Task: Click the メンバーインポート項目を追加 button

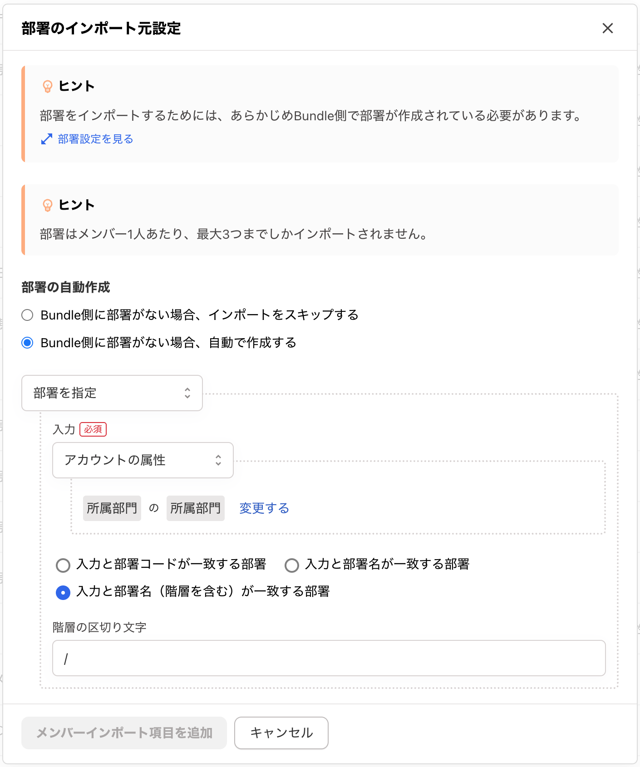Action: click(124, 733)
